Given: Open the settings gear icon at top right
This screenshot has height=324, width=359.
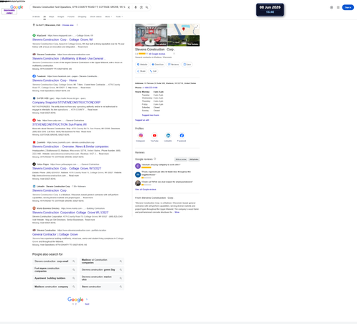Looking at the screenshot, I should pyautogui.click(x=332, y=7).
